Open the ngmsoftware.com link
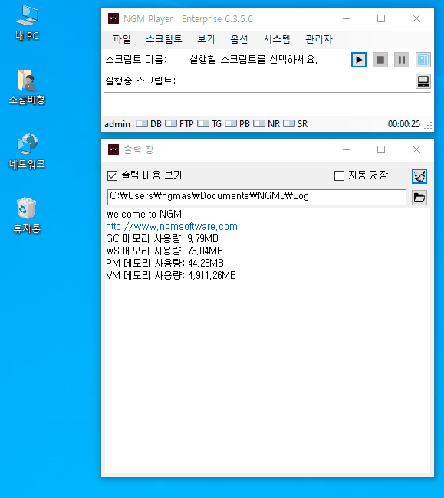Image resolution: width=444 pixels, height=498 pixels. [x=172, y=227]
